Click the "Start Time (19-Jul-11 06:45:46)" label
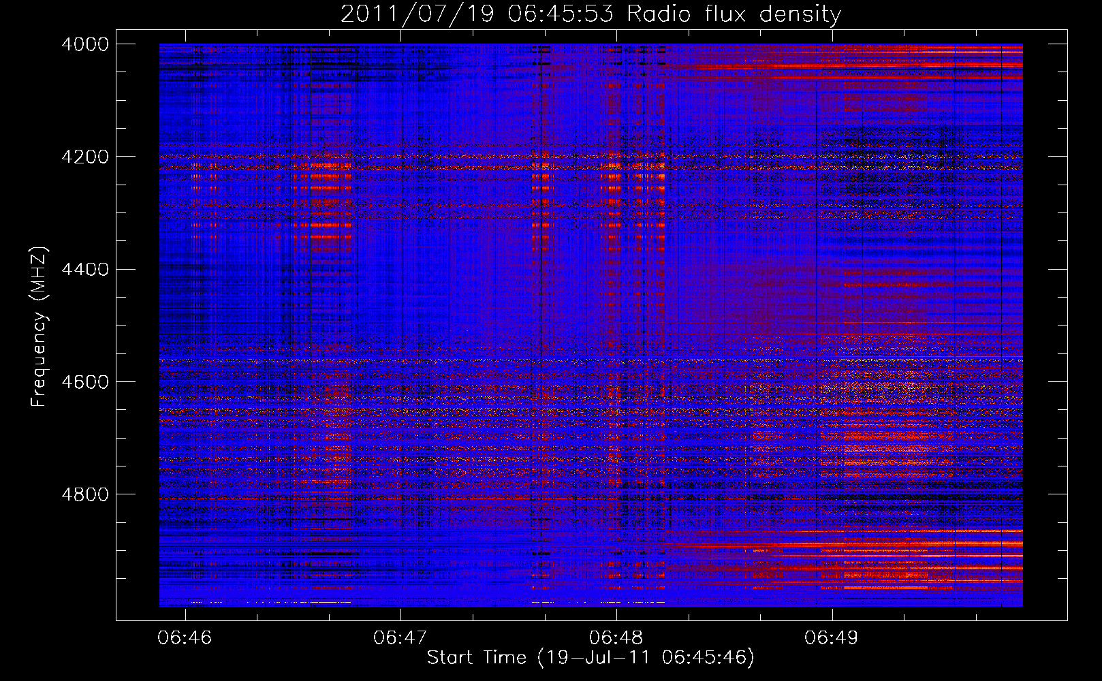 [x=591, y=658]
